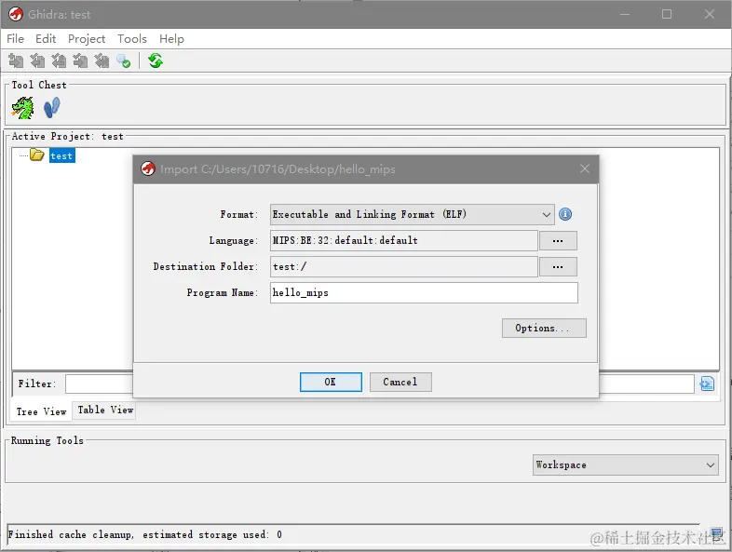Click browse button beside Destination Folder
Screen dimensions: 732x552
[558, 267]
